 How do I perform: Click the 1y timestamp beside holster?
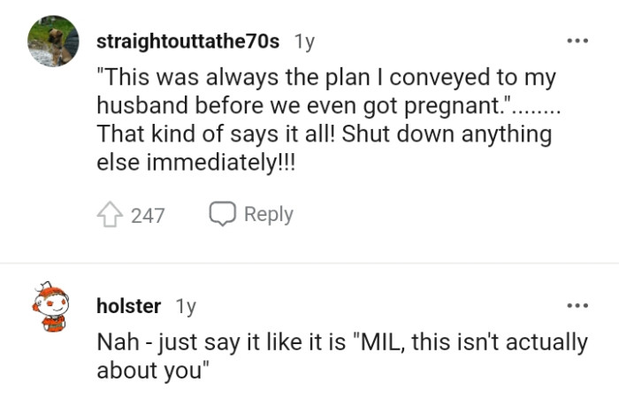[x=185, y=306]
